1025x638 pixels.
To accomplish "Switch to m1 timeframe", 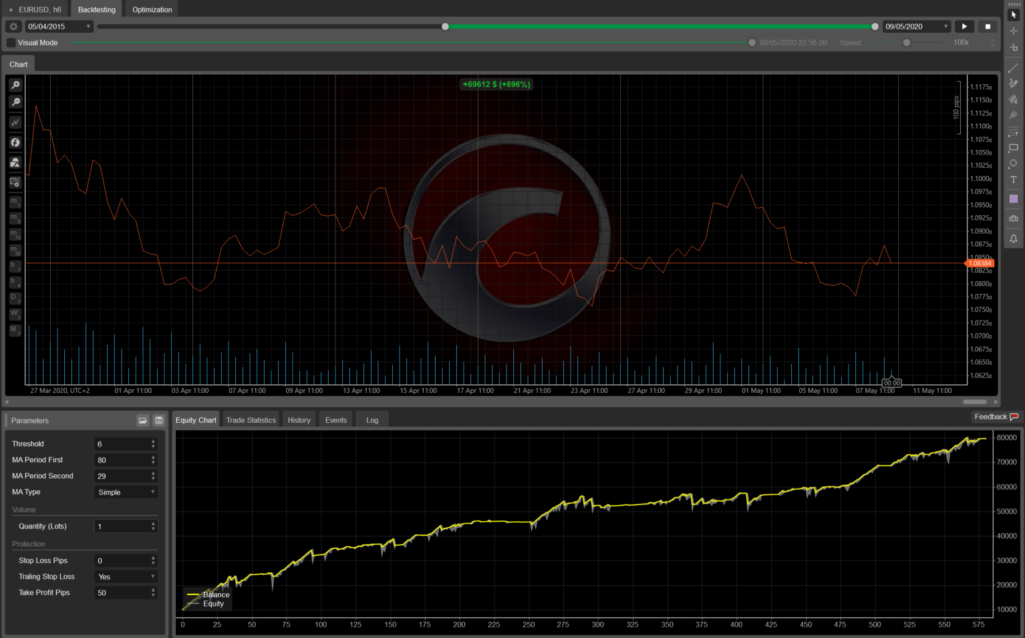I will [15, 202].
